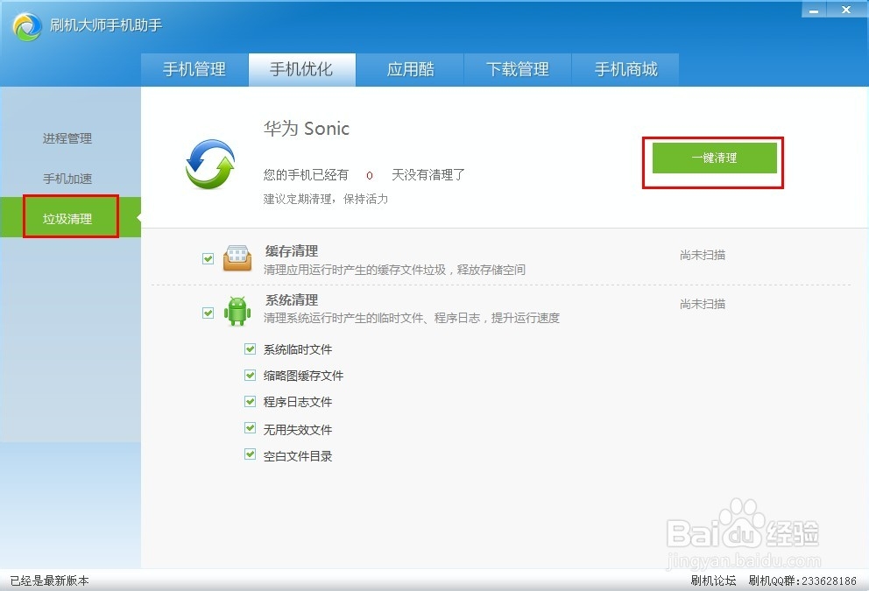The width and height of the screenshot is (869, 591).
Task: Click the green Android robot icon
Action: [237, 311]
